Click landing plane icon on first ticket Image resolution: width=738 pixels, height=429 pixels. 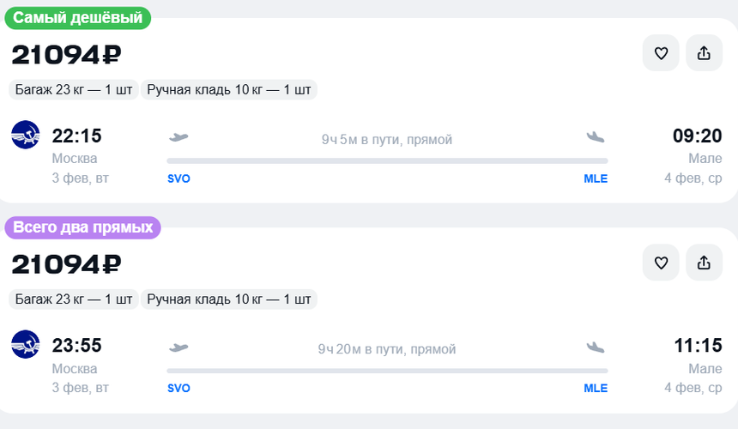coord(596,137)
